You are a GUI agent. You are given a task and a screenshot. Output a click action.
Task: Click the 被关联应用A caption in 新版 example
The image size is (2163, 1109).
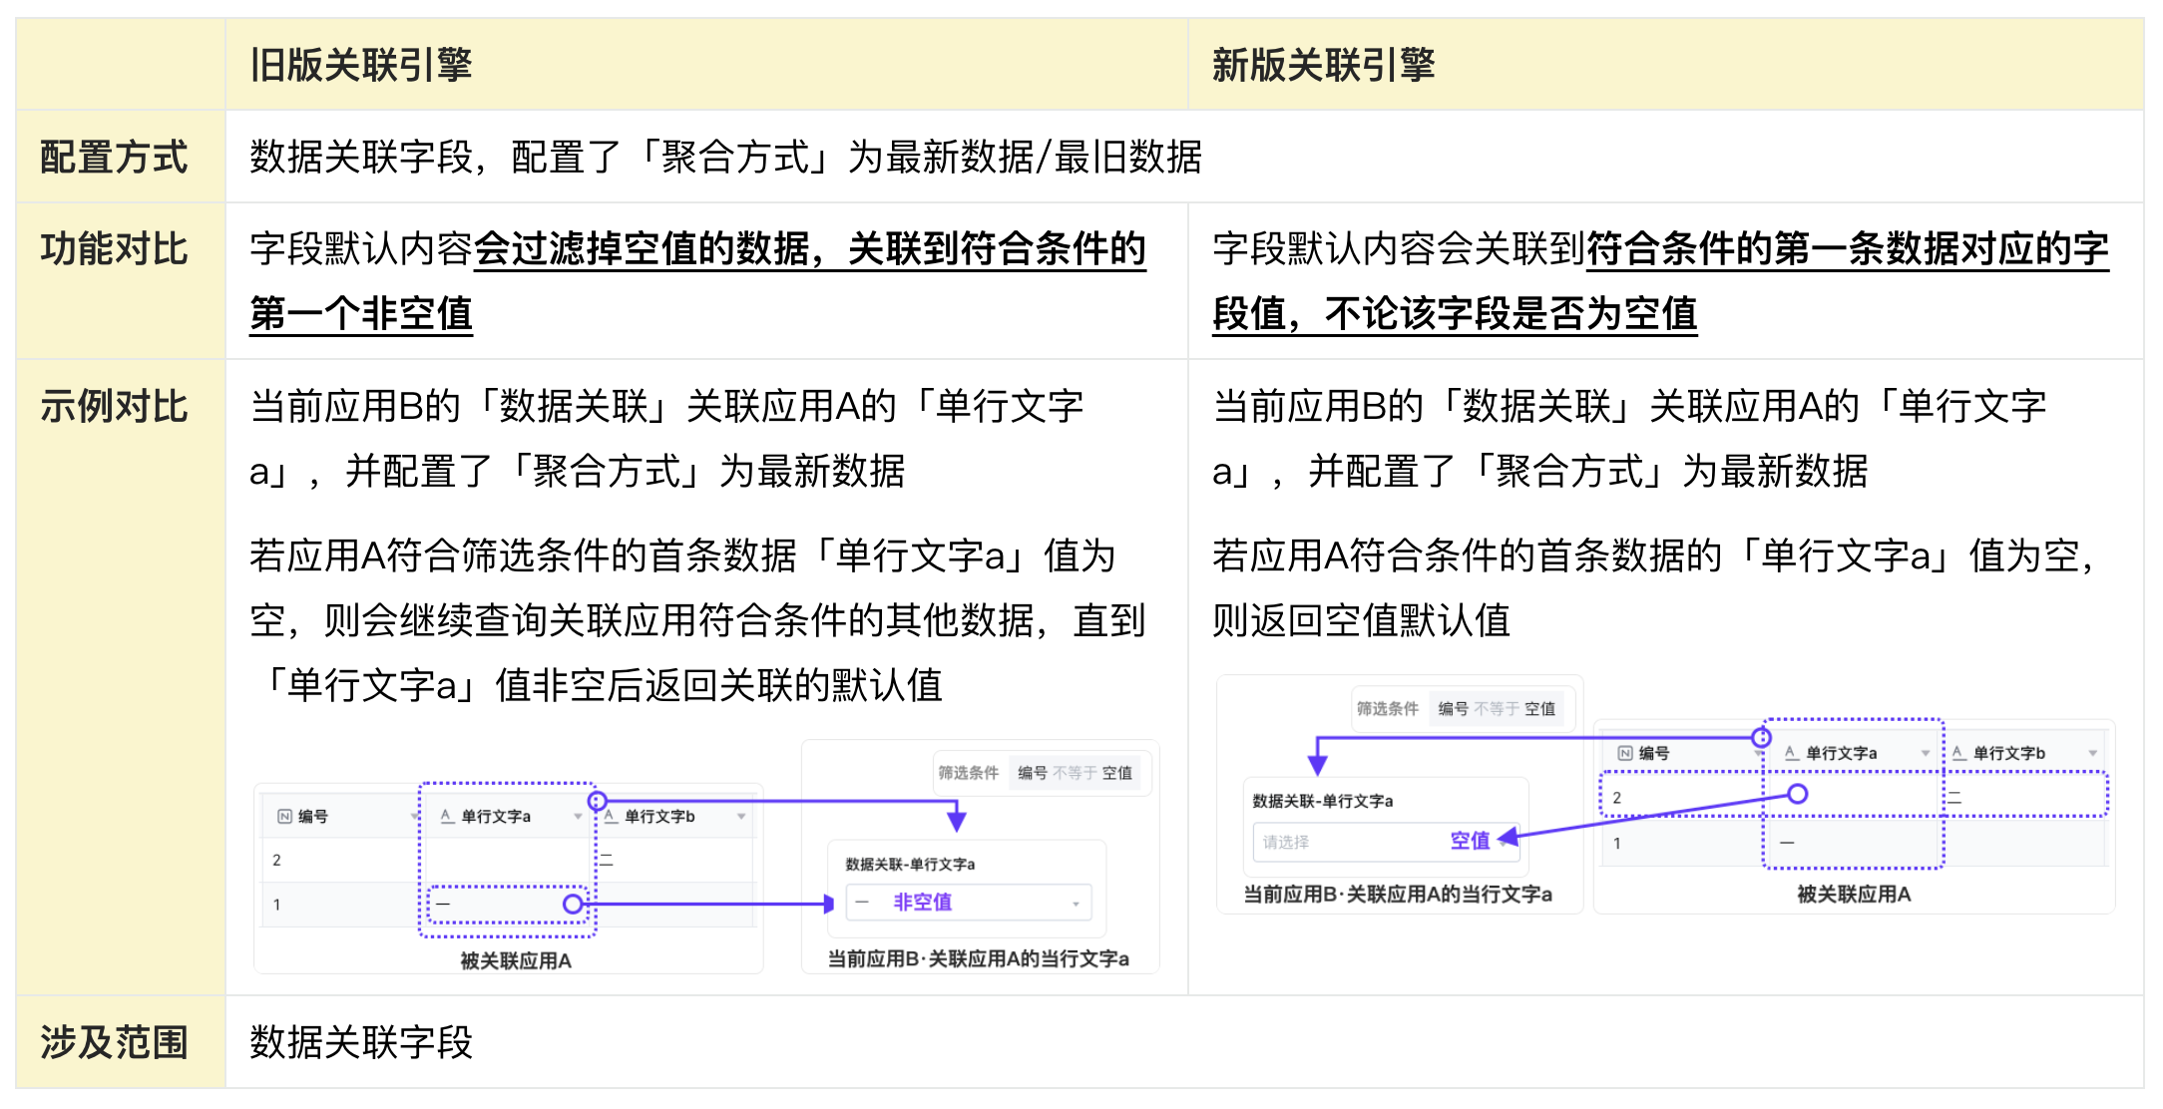(1854, 895)
